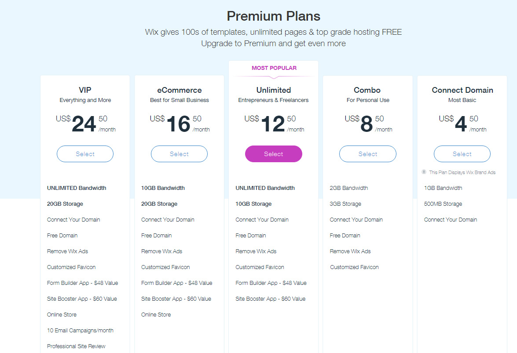This screenshot has width=517, height=353.
Task: Click 10 Email Campaigns/month under VIP
Action: coord(80,330)
